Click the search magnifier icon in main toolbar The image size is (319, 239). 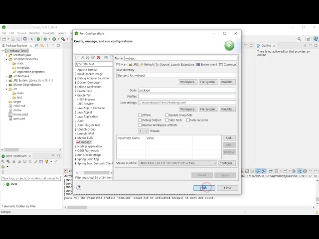pyautogui.click(x=299, y=39)
